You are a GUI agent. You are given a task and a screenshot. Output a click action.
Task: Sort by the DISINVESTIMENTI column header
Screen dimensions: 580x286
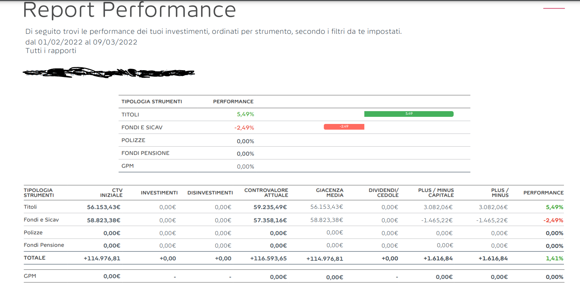[x=210, y=193]
